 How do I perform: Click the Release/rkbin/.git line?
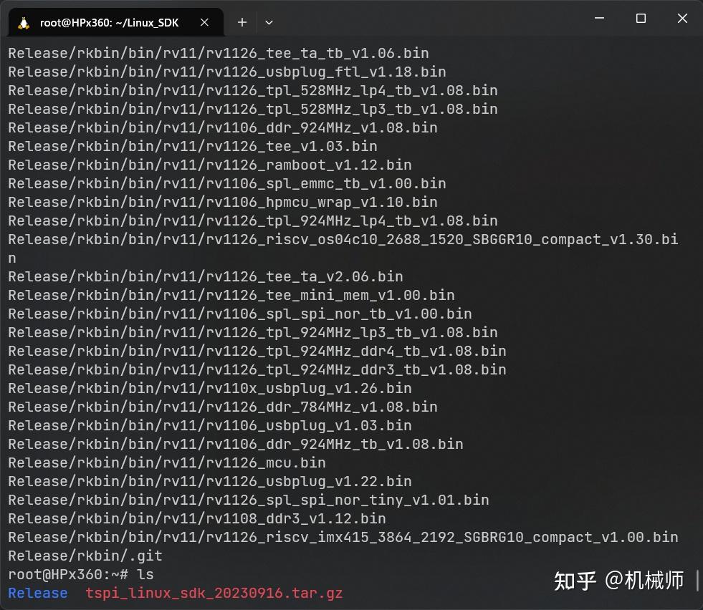(86, 556)
